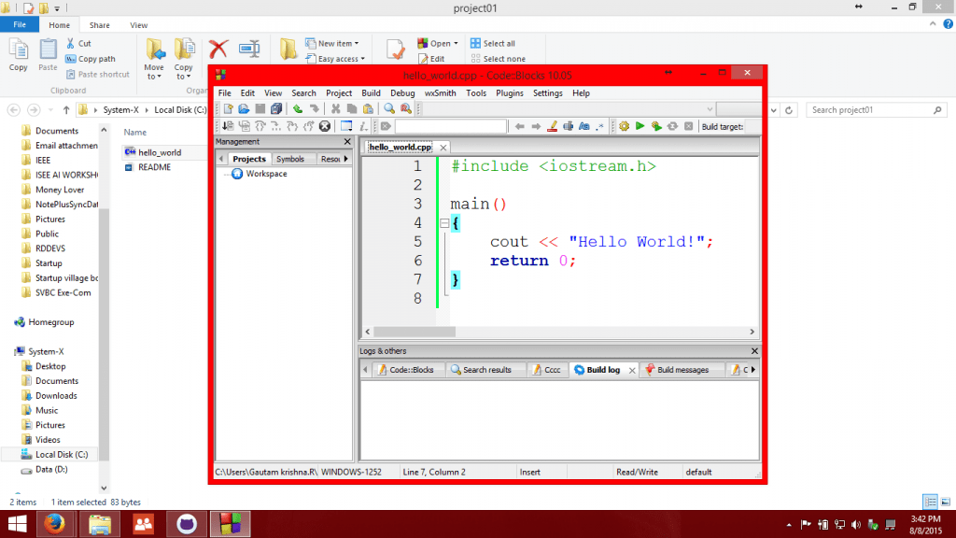Viewport: 956px width, 538px height.
Task: Toggle regex search option icon
Action: click(x=600, y=126)
